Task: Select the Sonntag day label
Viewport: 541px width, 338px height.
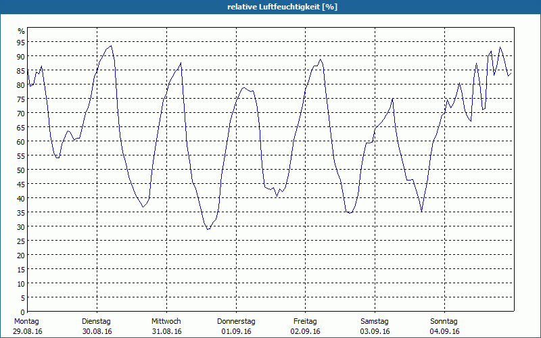Action: pos(444,321)
